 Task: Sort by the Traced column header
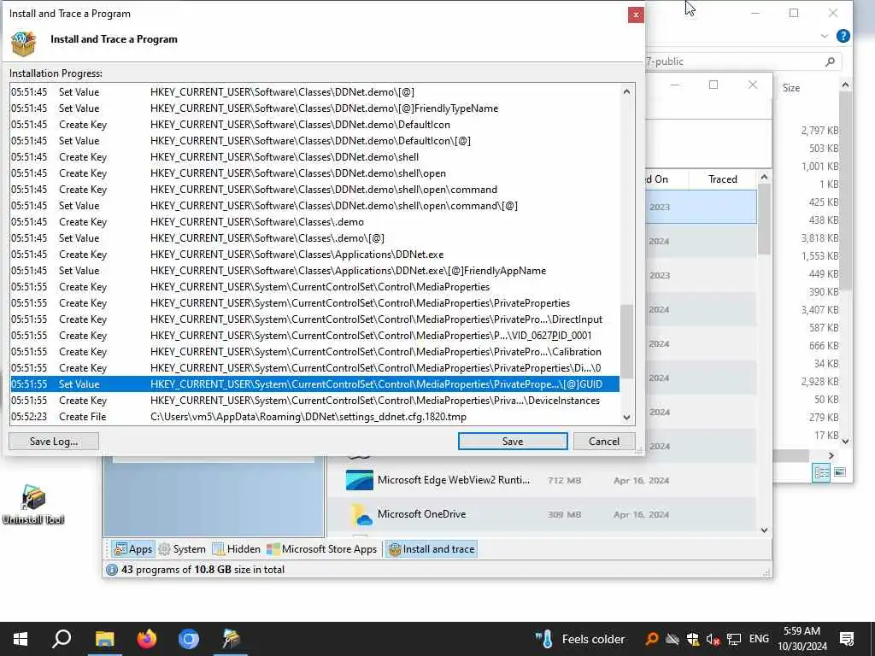723,179
